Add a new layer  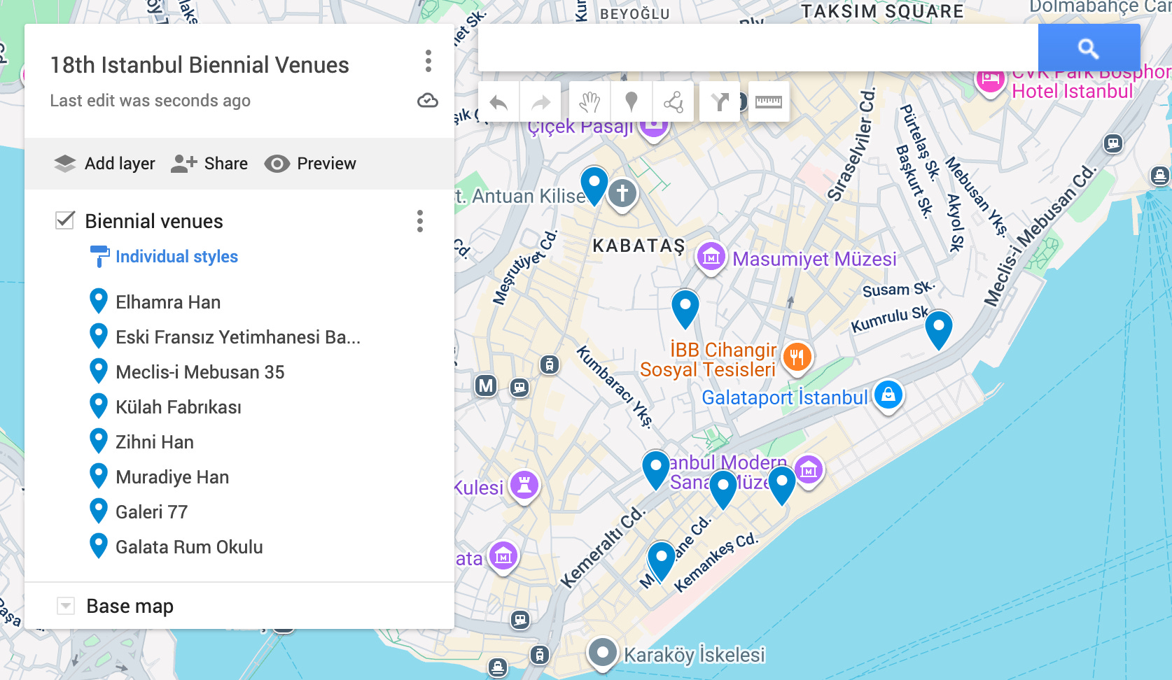(105, 164)
